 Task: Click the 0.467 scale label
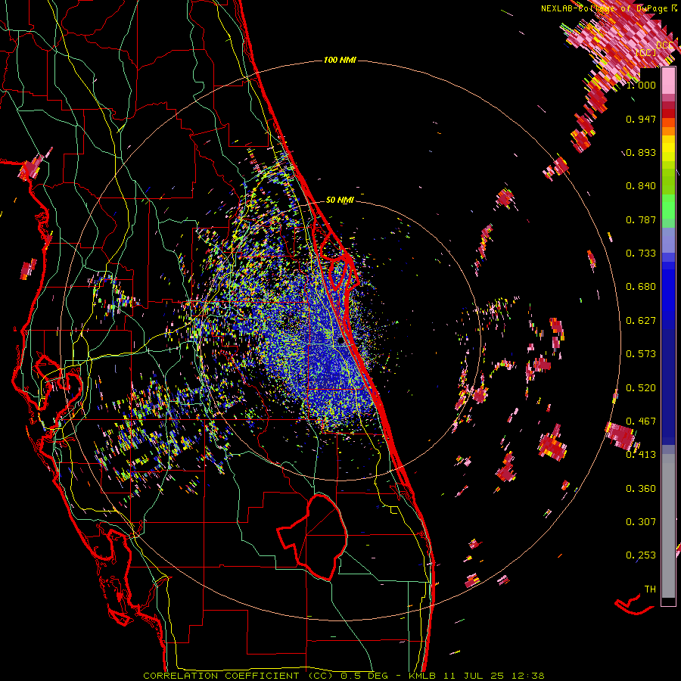(x=641, y=421)
